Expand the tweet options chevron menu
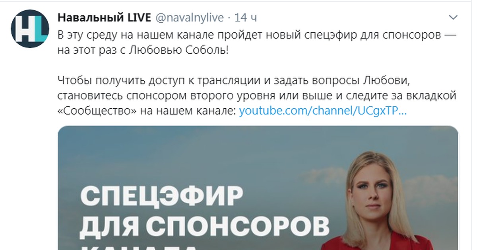The image size is (477, 250). [453, 18]
